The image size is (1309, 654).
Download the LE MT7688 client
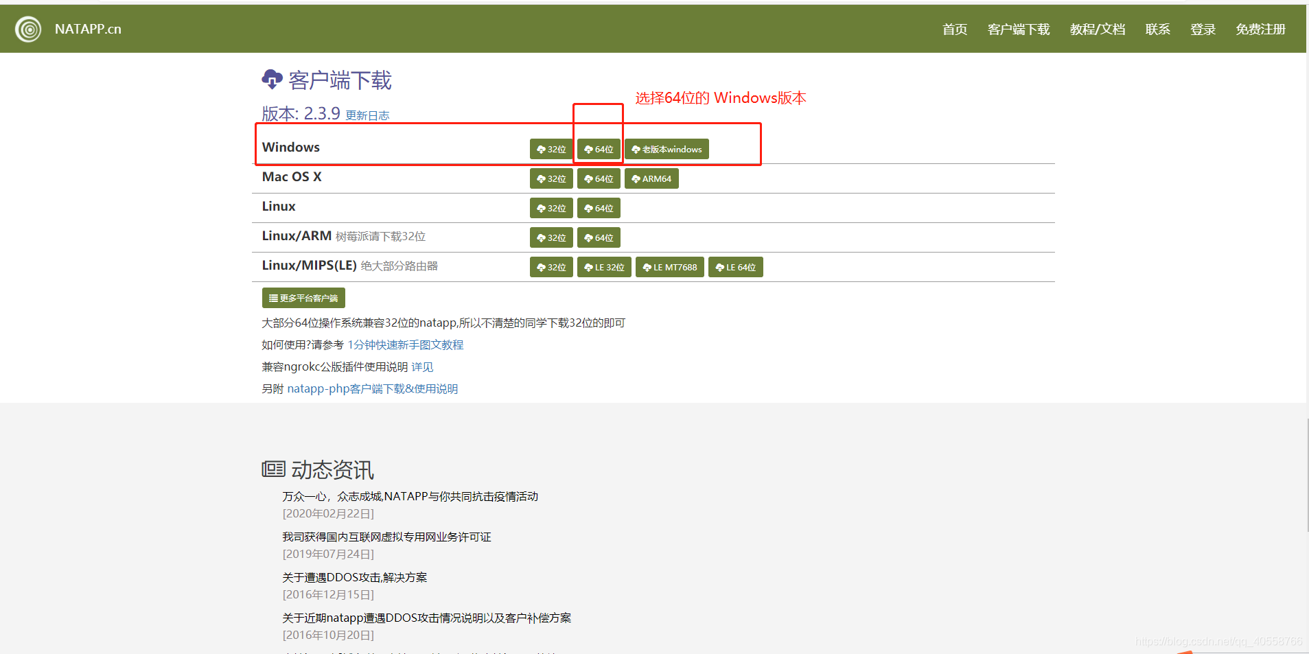pyautogui.click(x=670, y=267)
